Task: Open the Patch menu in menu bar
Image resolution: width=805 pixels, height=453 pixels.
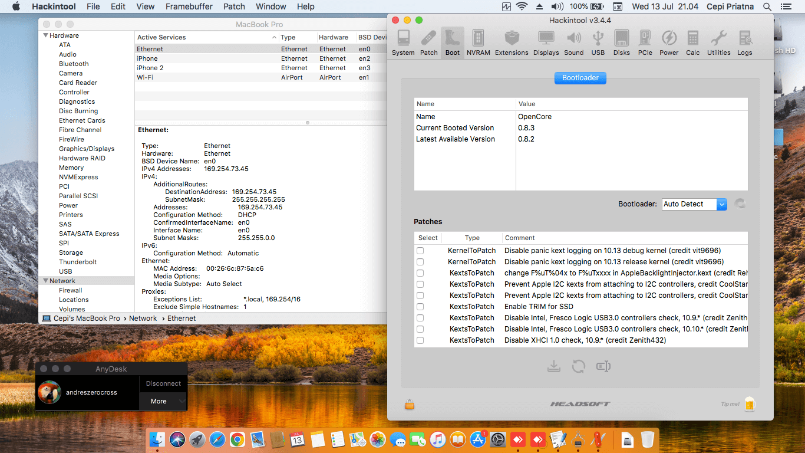Action: coord(234,6)
